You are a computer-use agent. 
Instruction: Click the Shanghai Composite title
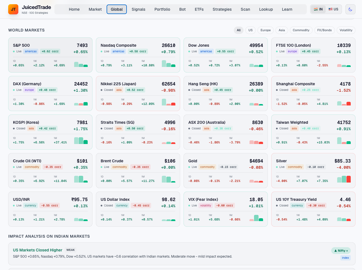coord(295,84)
